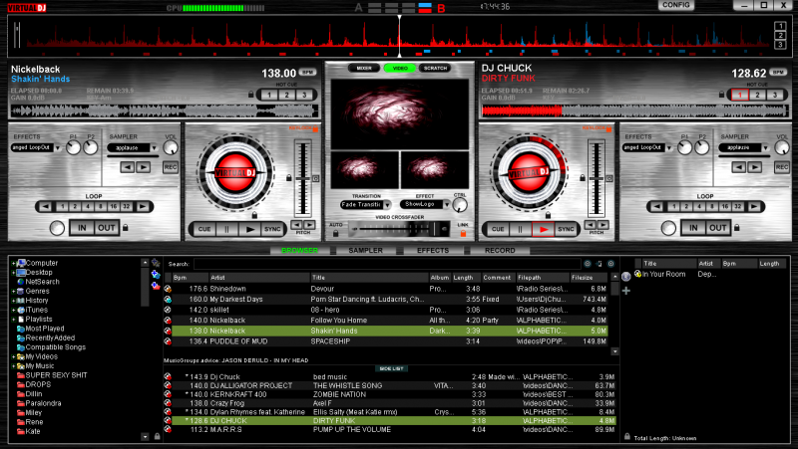Switch to the VIDEO panel
The width and height of the screenshot is (798, 449).
[400, 68]
